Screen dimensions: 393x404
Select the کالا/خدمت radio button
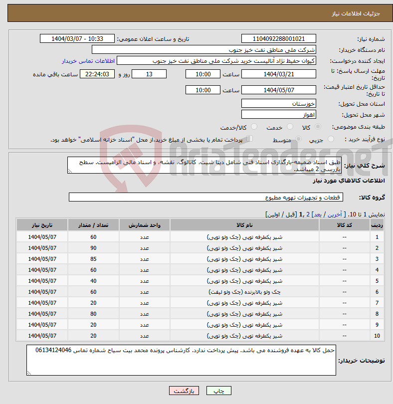tap(254, 127)
